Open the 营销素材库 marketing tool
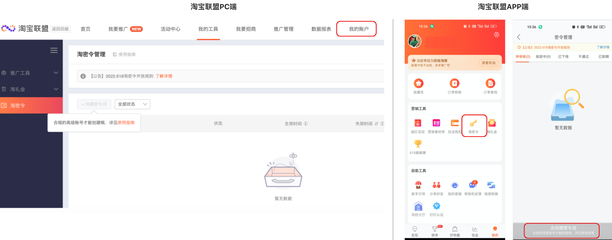 (436, 126)
